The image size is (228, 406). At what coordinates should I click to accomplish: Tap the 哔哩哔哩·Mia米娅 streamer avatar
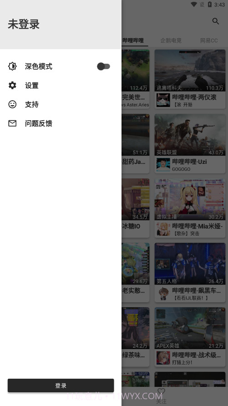tap(163, 229)
